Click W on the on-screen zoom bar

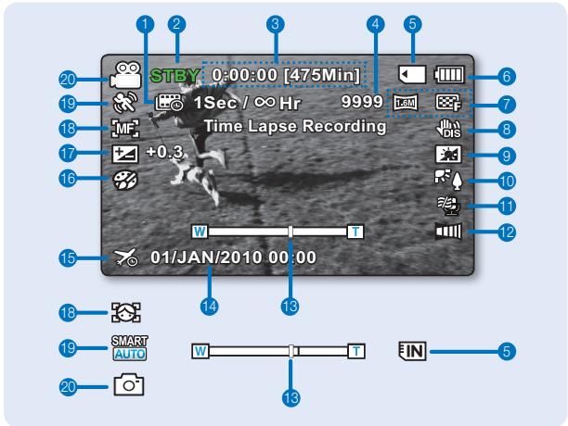200,232
